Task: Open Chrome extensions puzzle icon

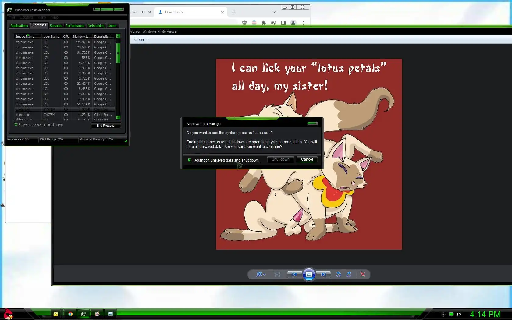Action: (x=264, y=23)
